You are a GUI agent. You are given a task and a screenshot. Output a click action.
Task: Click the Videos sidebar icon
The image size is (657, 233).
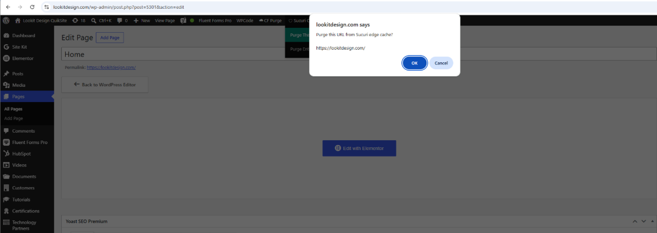(6, 165)
